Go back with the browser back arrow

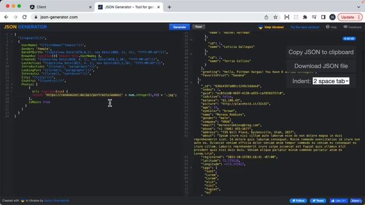(6, 17)
